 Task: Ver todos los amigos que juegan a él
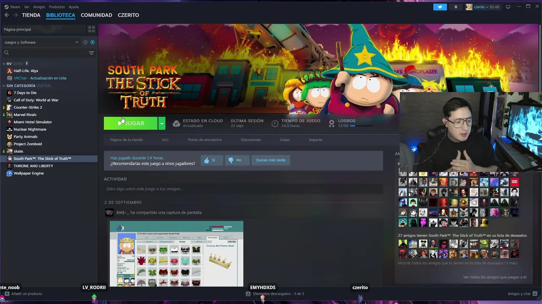tap(495, 277)
